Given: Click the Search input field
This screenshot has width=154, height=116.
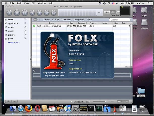Looking at the screenshot, I should click(x=120, y=20).
